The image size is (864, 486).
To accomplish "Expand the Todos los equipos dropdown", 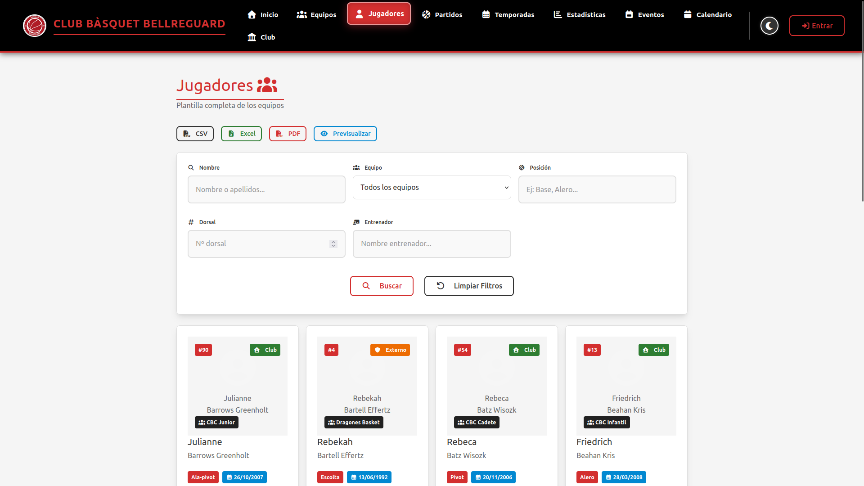I will [432, 187].
